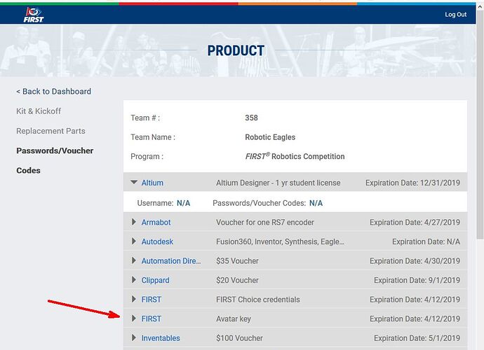Screen dimensions: 484x350
Task: Click 'Expiration Date: 5/1/2019' on Inventables row
Action: click(417, 338)
